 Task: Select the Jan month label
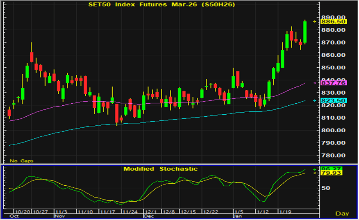pos(238,216)
